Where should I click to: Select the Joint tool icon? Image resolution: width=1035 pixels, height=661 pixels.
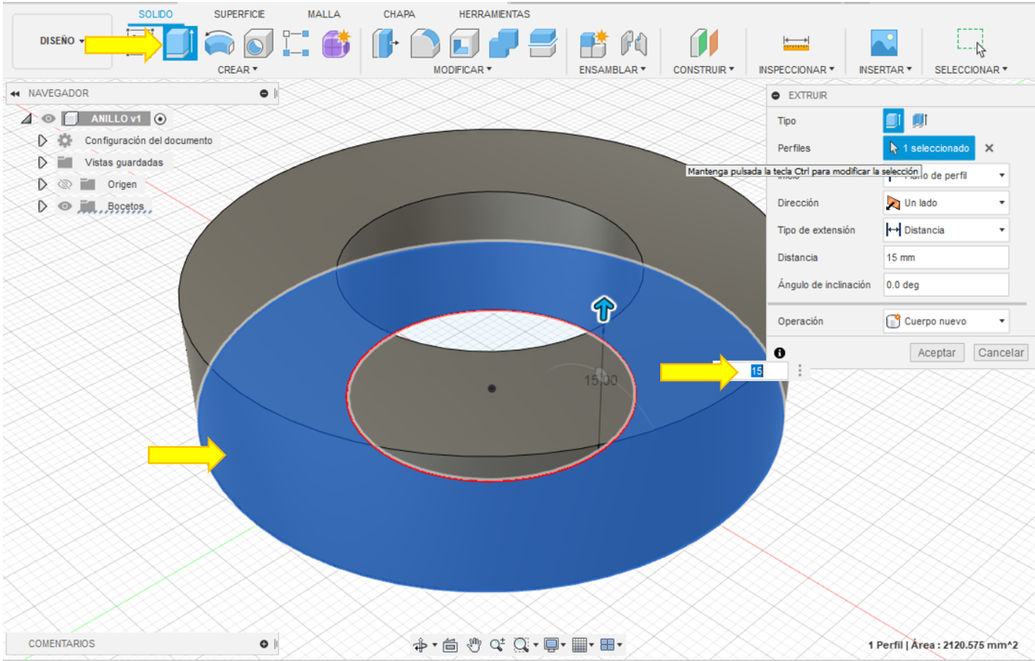[633, 44]
